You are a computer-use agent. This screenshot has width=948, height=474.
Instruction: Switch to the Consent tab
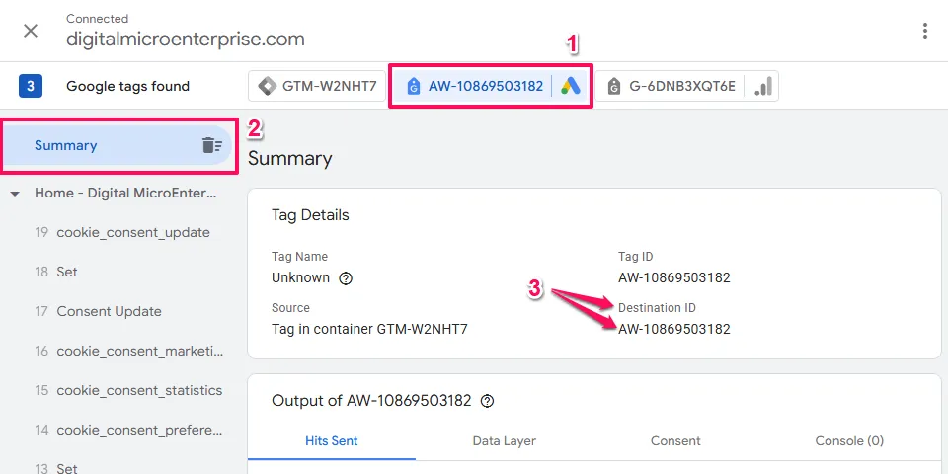[675, 441]
